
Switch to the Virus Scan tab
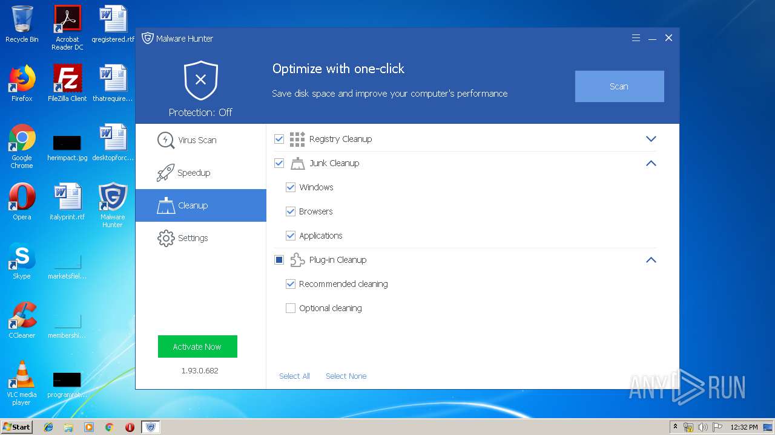[x=201, y=140]
